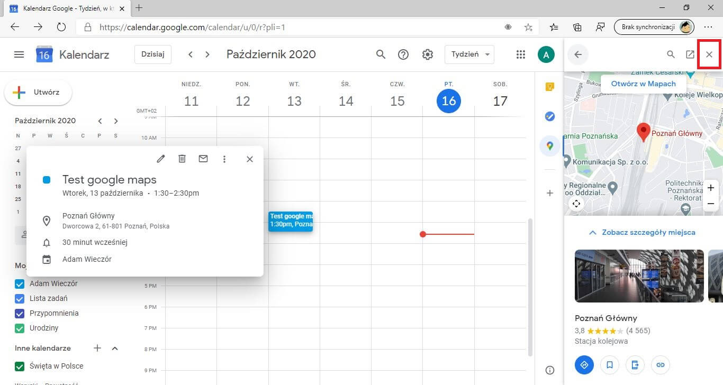Open the account avatar A

(546, 54)
